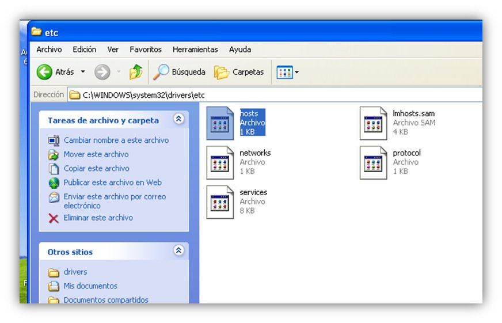Click the grey Forward arrow button
Screen dimensions: 502x323
(102, 72)
